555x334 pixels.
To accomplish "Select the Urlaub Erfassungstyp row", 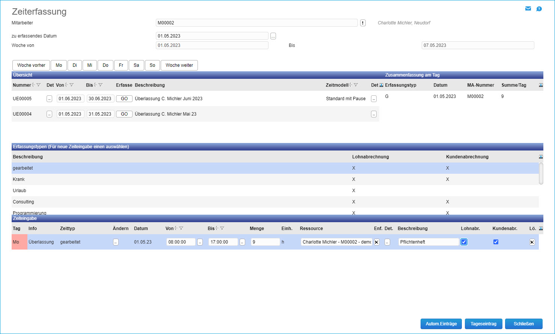I will tap(275, 191).
